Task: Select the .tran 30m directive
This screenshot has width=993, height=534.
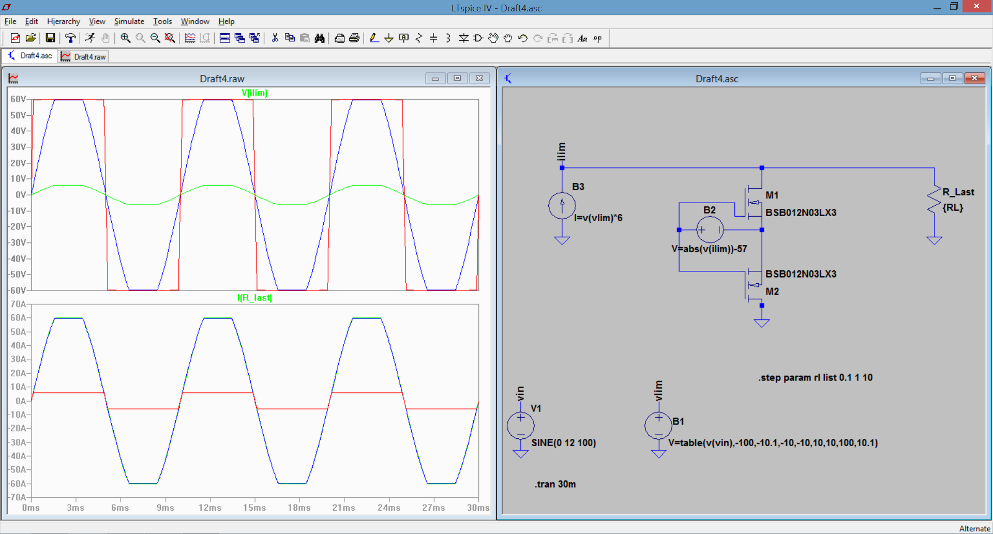Action: tap(555, 484)
